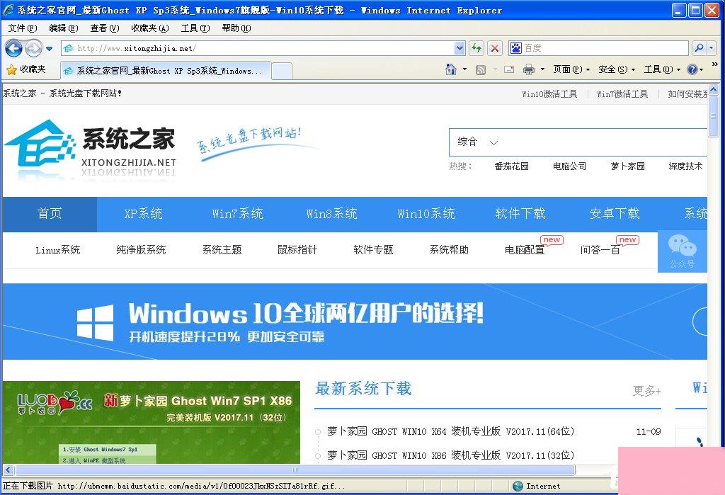The image size is (725, 495).
Task: Open the 收藏夹(A) menu
Action: pos(150,28)
